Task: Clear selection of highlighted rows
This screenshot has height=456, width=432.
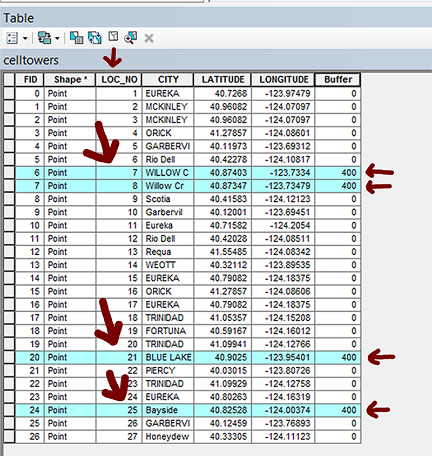Action: coord(113,37)
